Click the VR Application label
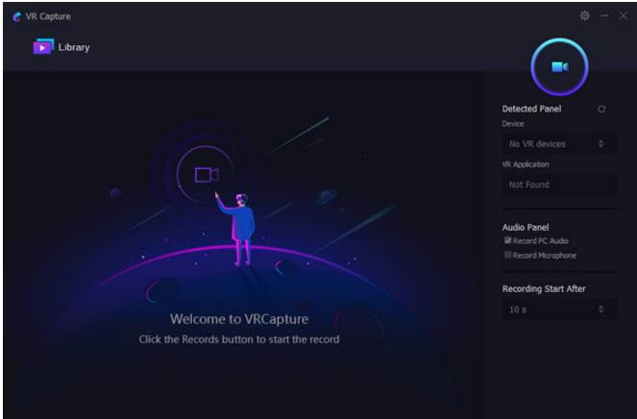The width and height of the screenshot is (637, 419). (526, 164)
